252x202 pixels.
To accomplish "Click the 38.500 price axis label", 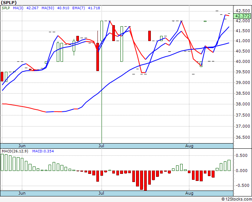I will point(243,93).
